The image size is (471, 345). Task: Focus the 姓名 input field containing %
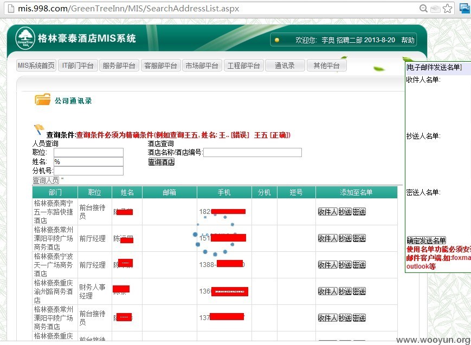coord(88,161)
